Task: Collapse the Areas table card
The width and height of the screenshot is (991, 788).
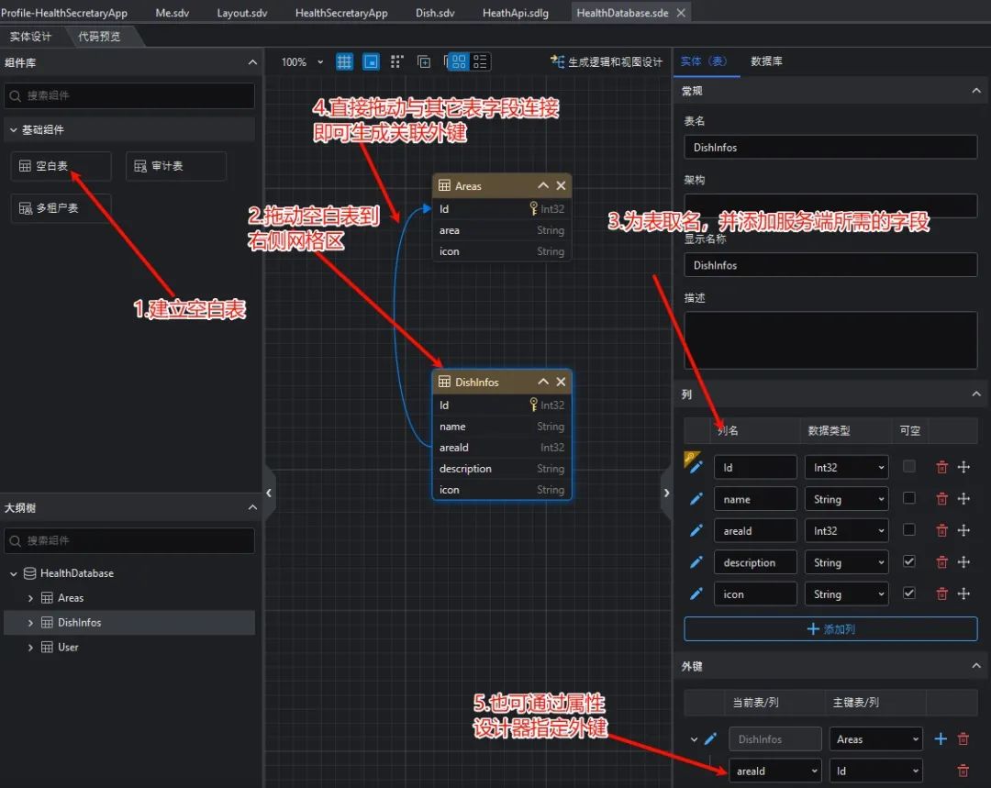Action: (543, 186)
